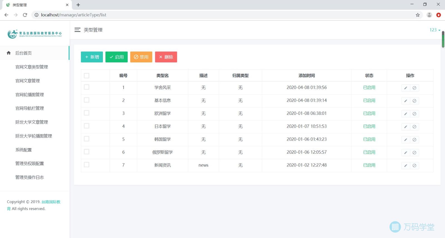Click the 已启用 status for 学舍风采
This screenshot has width=445, height=238.
tap(369, 87)
